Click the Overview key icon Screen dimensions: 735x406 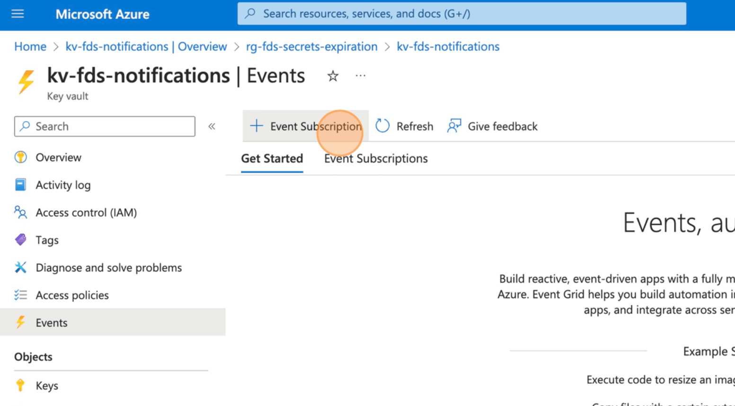(20, 157)
